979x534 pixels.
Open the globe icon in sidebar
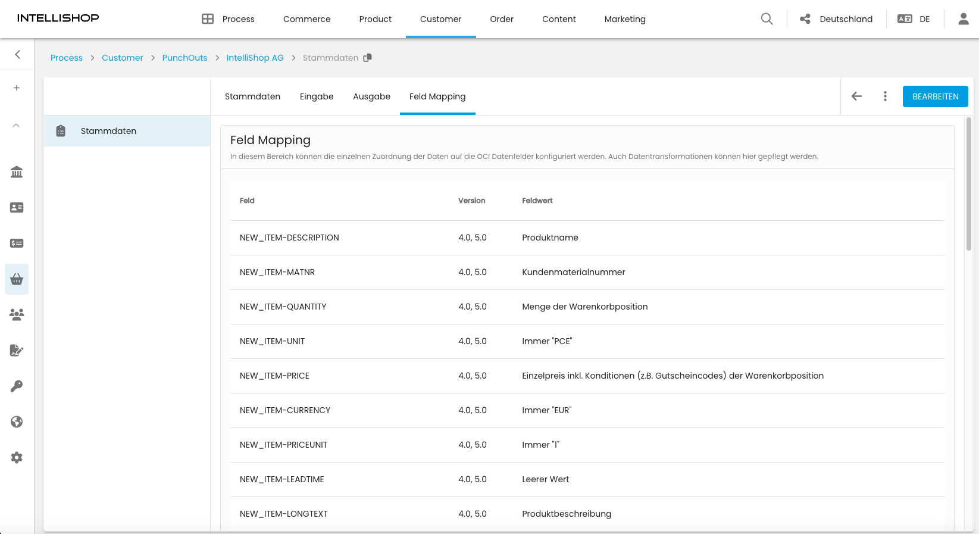(x=17, y=422)
